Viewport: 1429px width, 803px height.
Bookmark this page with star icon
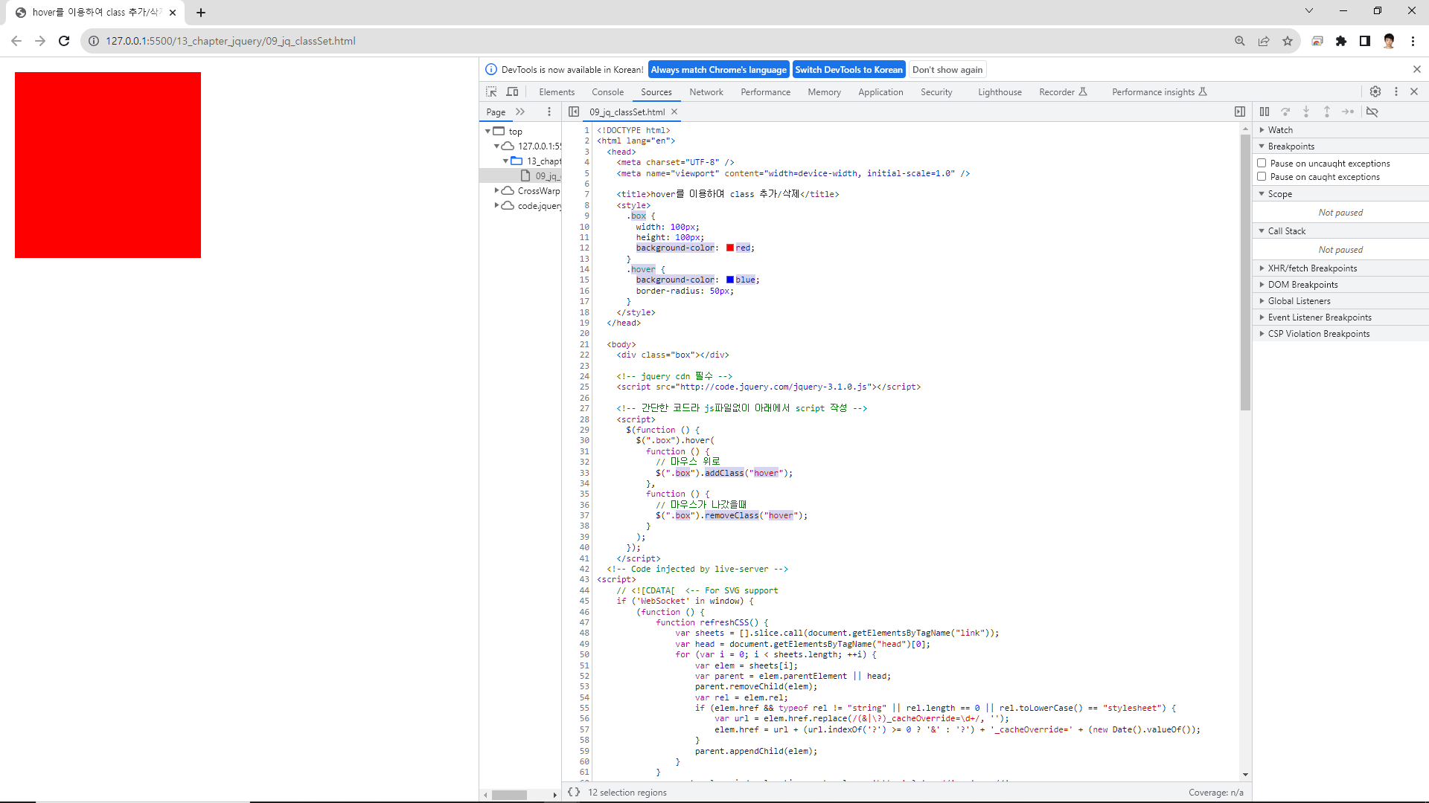1288,41
